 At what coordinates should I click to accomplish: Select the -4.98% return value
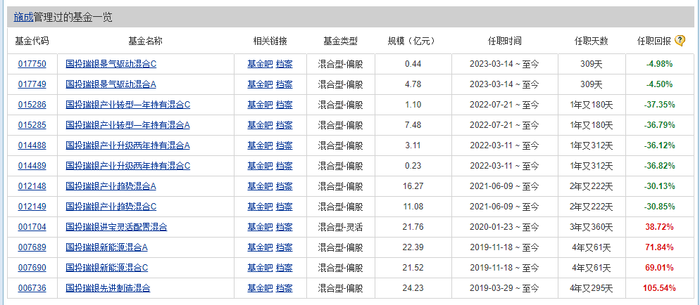click(659, 64)
